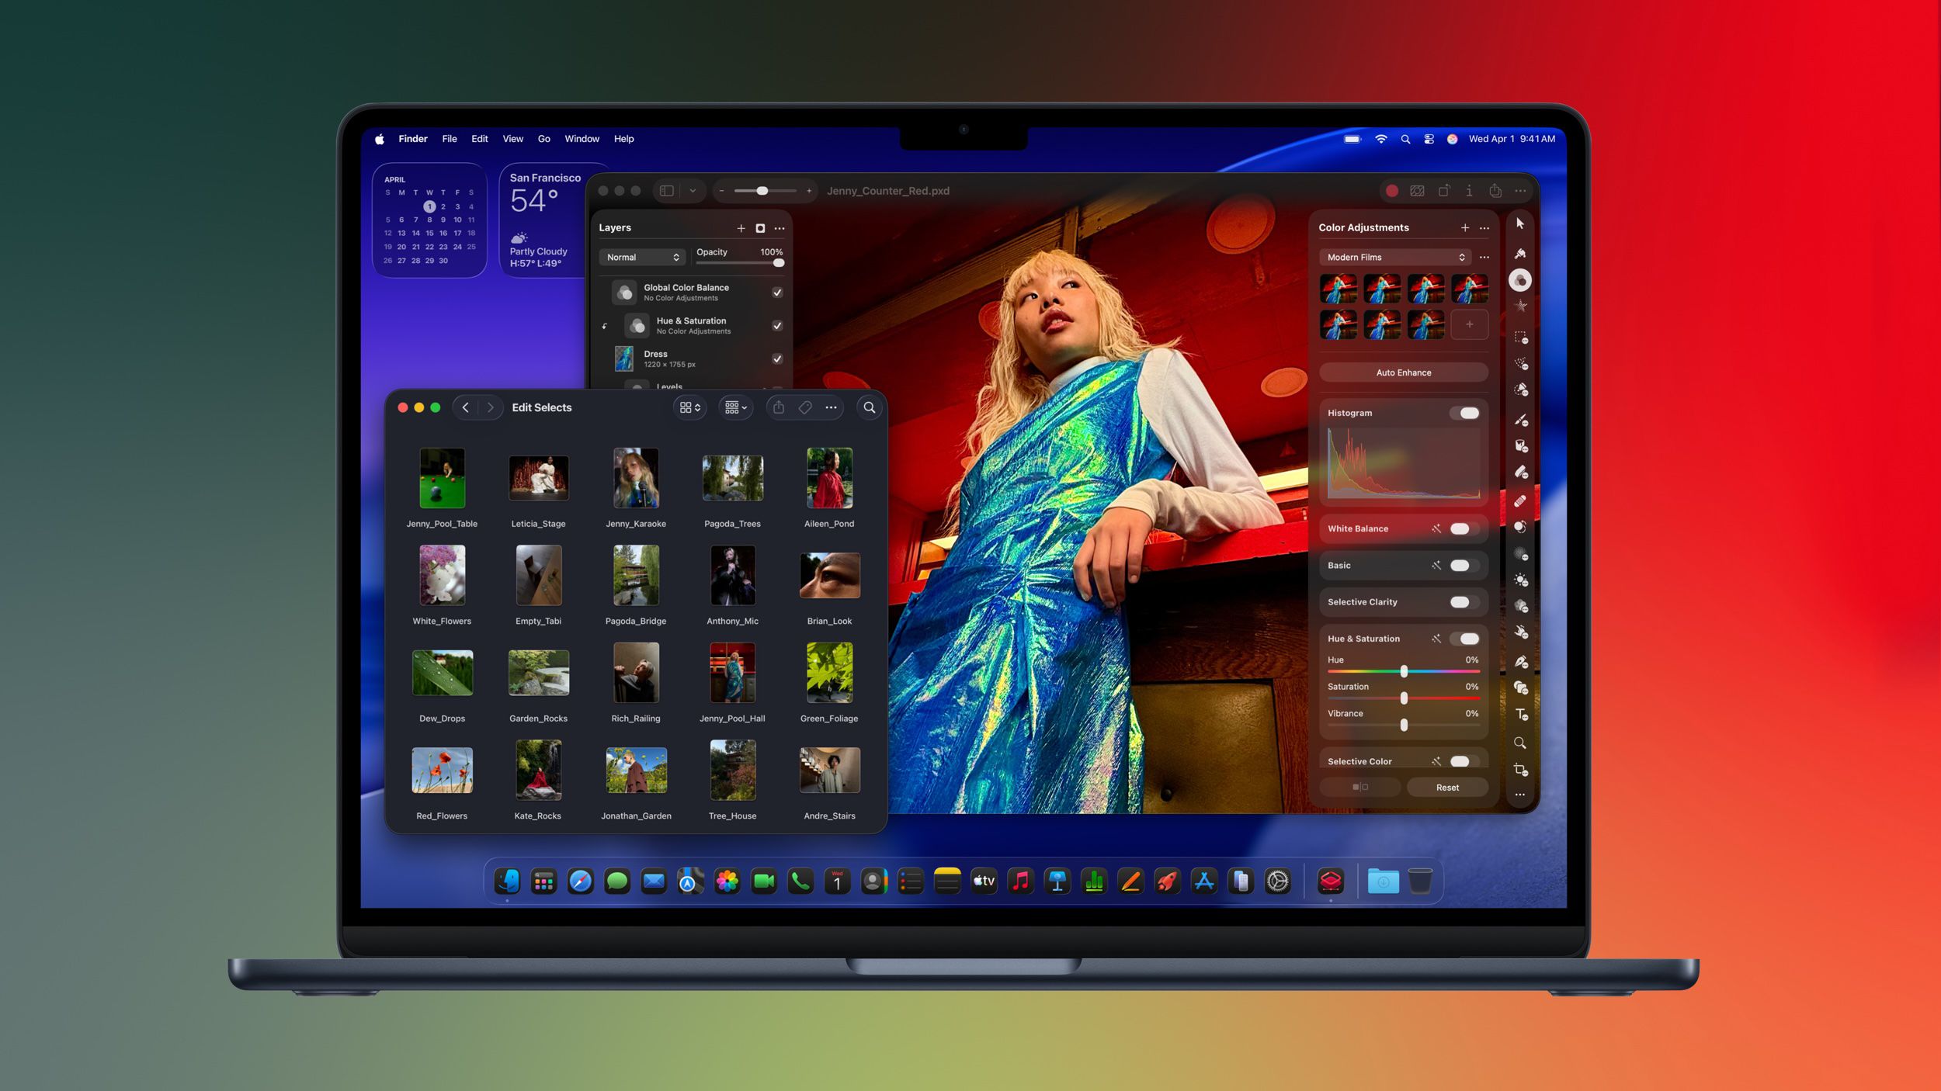Select the Arrange arrow tool in Pixelmator
This screenshot has height=1091, width=1941.
point(1520,223)
